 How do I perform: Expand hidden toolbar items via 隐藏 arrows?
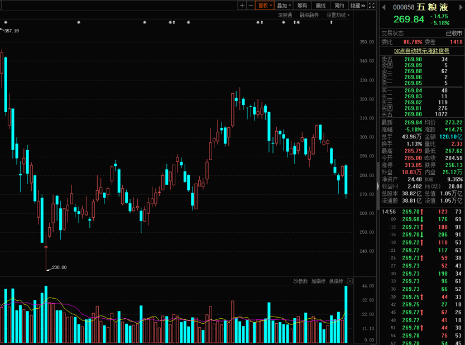[x=358, y=6]
